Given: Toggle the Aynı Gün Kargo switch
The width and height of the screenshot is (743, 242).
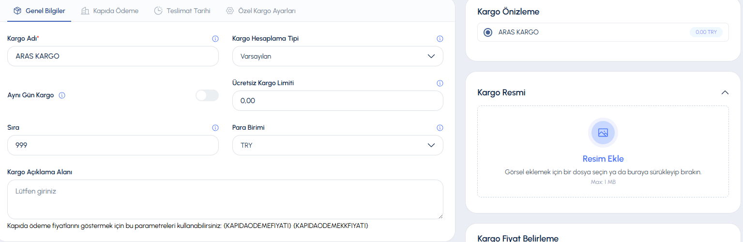Looking at the screenshot, I should pos(207,95).
